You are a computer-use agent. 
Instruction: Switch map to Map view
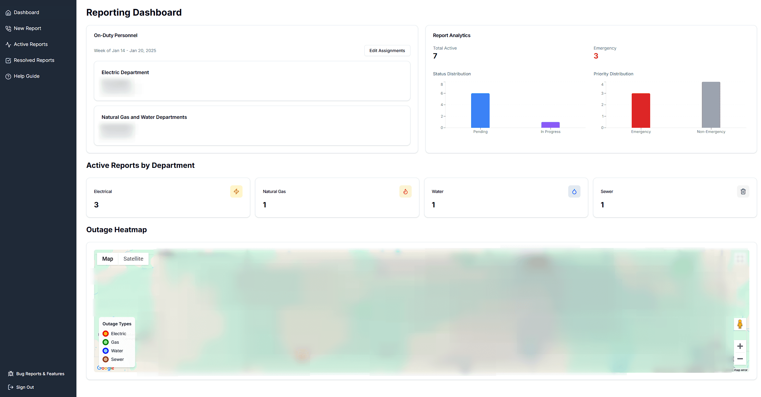[x=107, y=259]
